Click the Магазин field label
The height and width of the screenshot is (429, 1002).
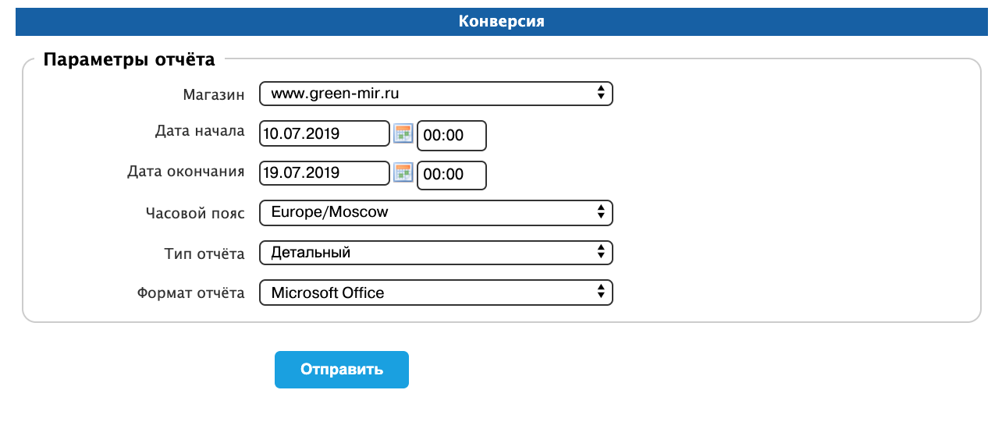tap(214, 94)
